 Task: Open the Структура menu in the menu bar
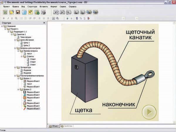pyautogui.click(x=32, y=6)
